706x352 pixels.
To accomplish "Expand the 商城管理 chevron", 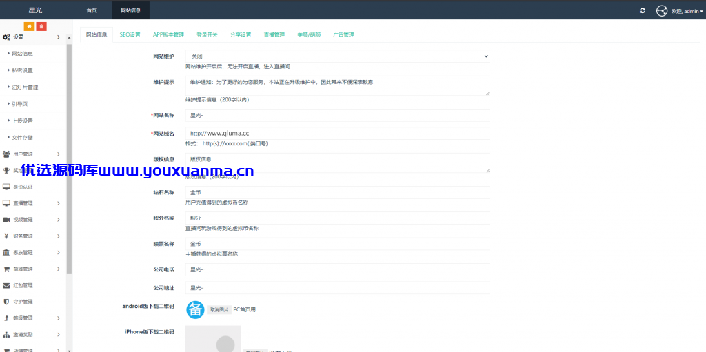I will click(59, 269).
